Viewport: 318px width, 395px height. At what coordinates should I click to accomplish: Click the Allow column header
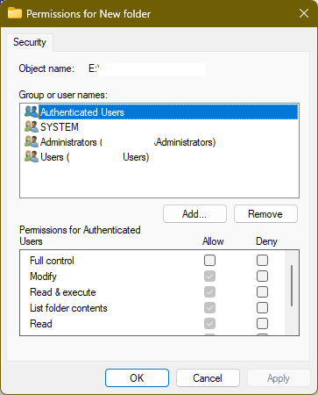(x=213, y=241)
